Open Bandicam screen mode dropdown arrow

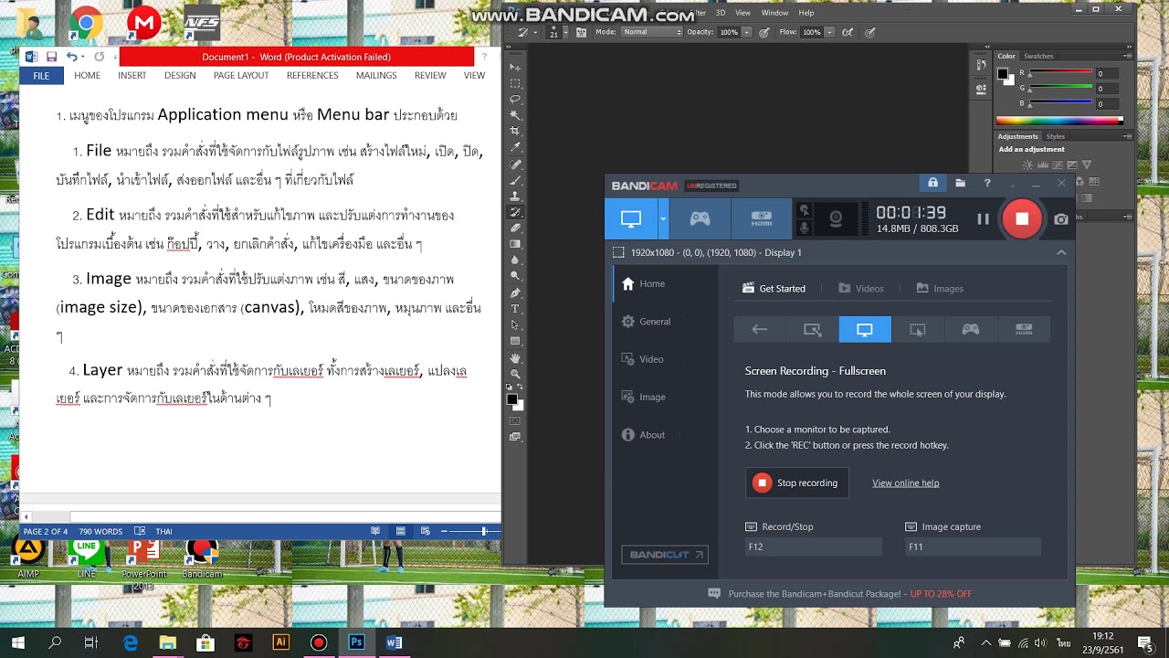664,218
